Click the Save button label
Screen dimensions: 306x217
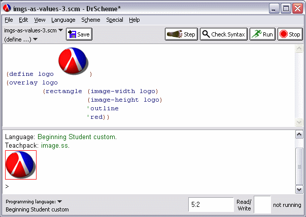[83, 34]
